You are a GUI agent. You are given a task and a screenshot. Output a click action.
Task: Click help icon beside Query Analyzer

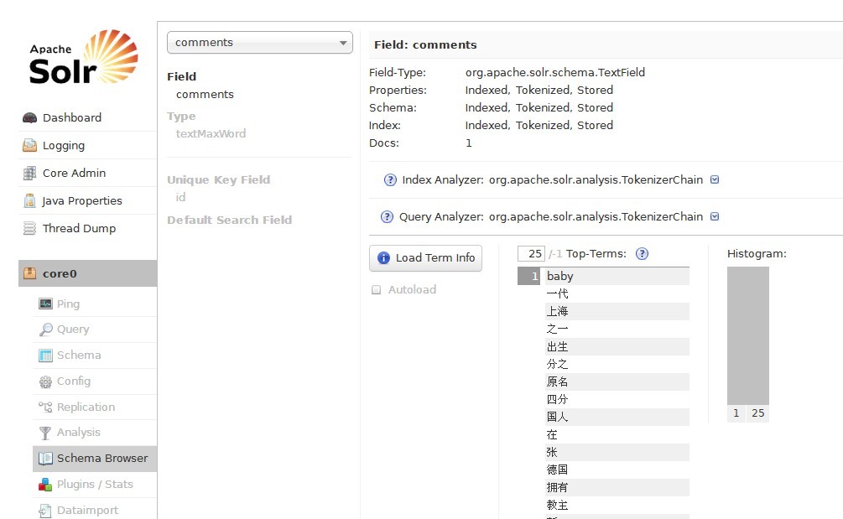point(387,217)
